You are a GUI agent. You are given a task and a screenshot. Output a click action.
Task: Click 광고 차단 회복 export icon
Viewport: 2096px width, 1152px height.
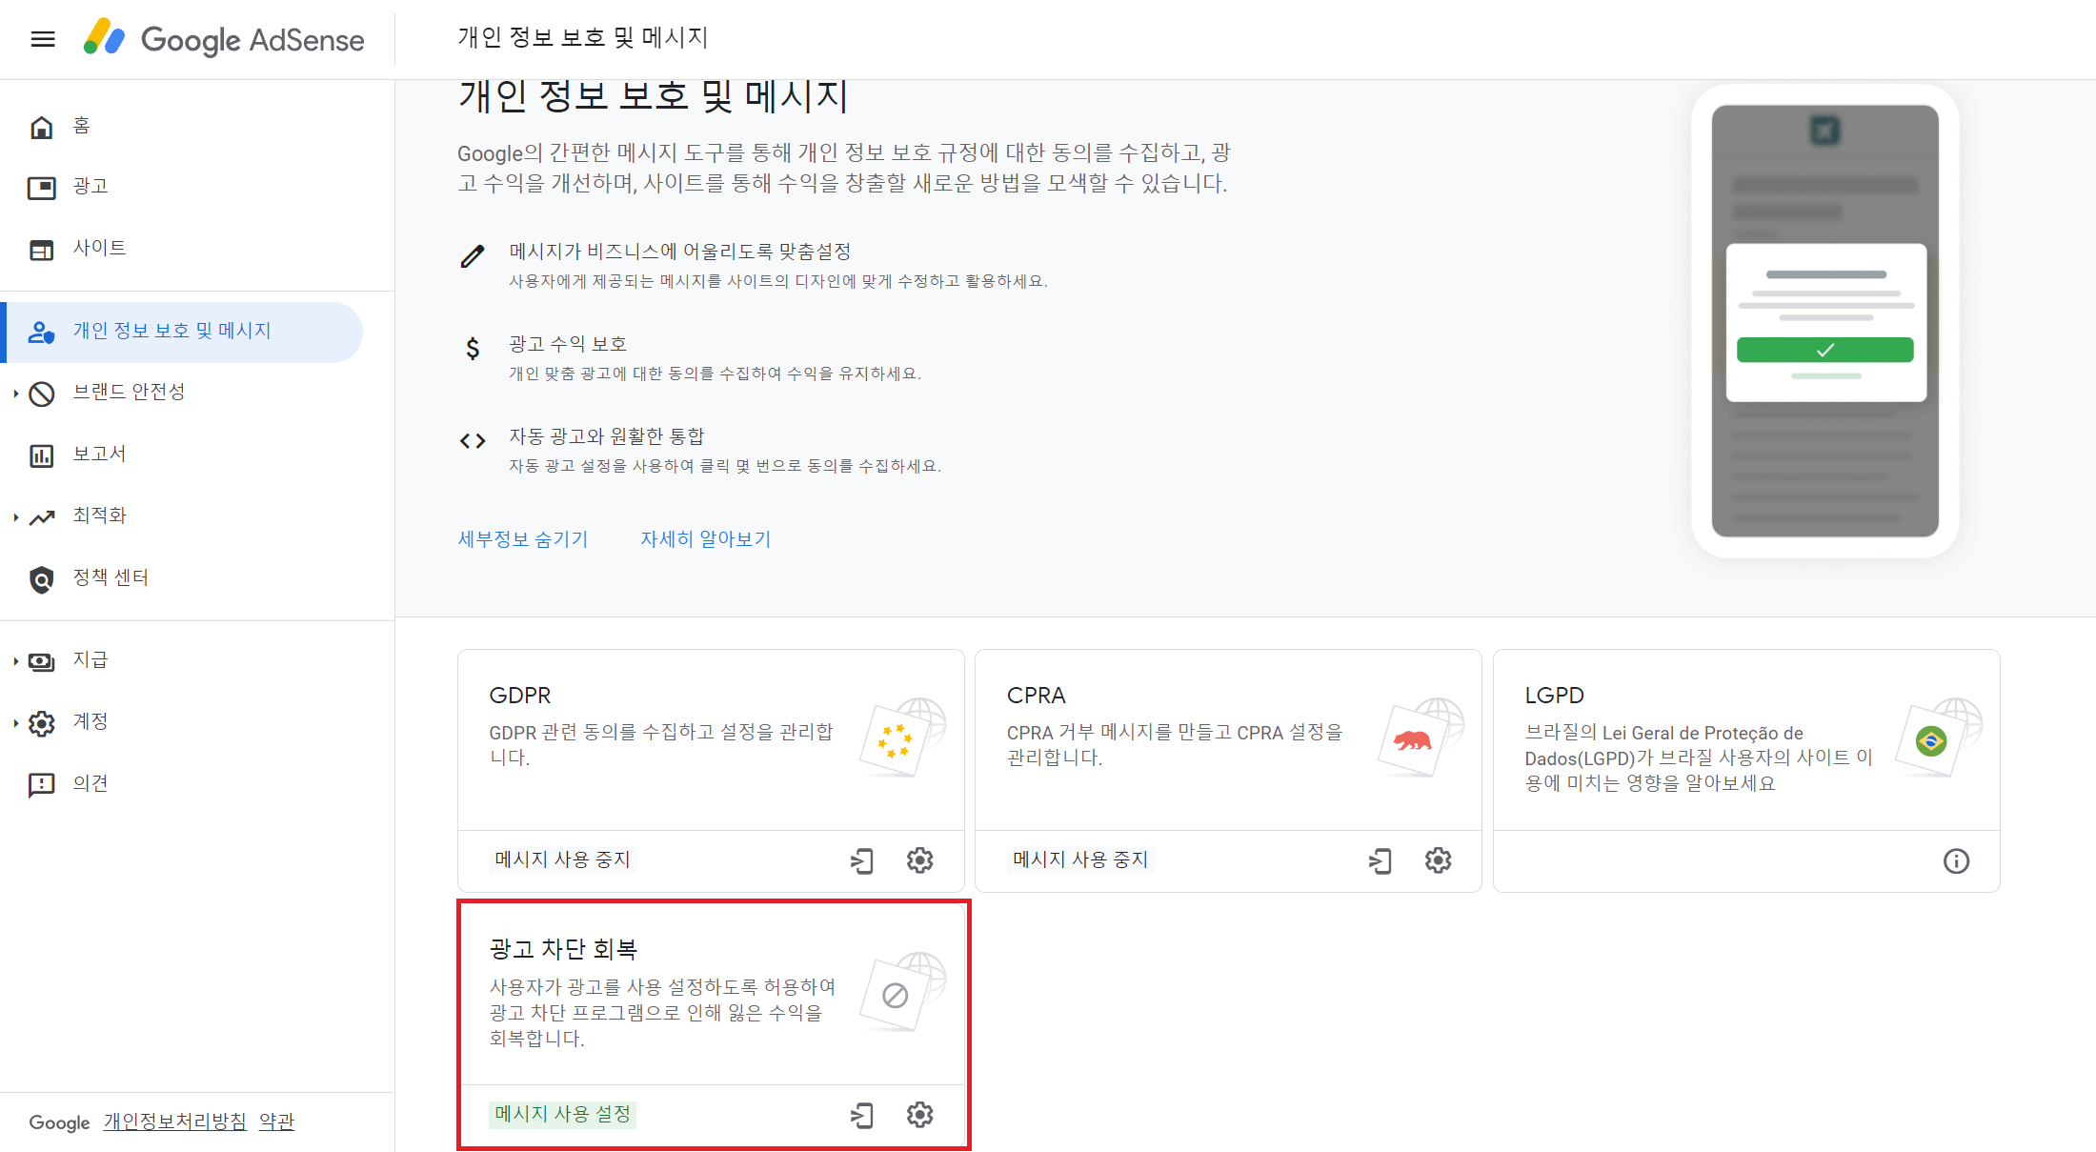tap(861, 1115)
